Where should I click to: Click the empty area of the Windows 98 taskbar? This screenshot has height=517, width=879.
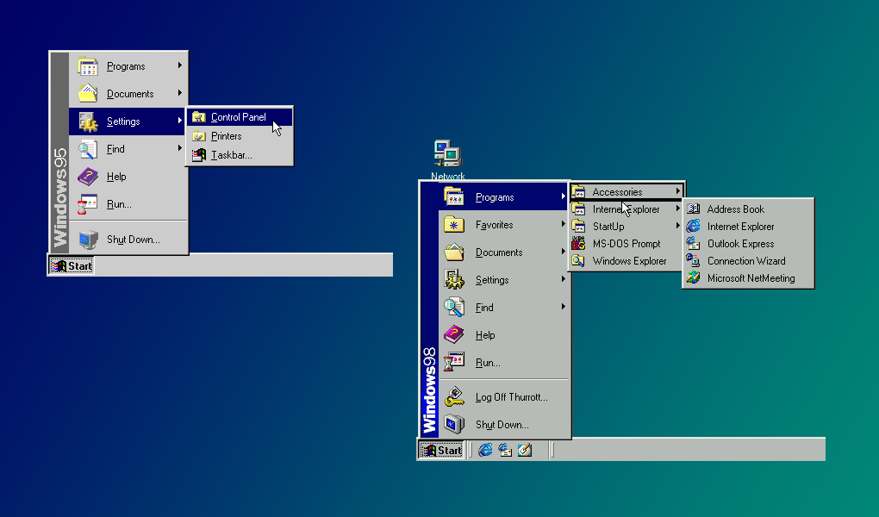coord(689,449)
